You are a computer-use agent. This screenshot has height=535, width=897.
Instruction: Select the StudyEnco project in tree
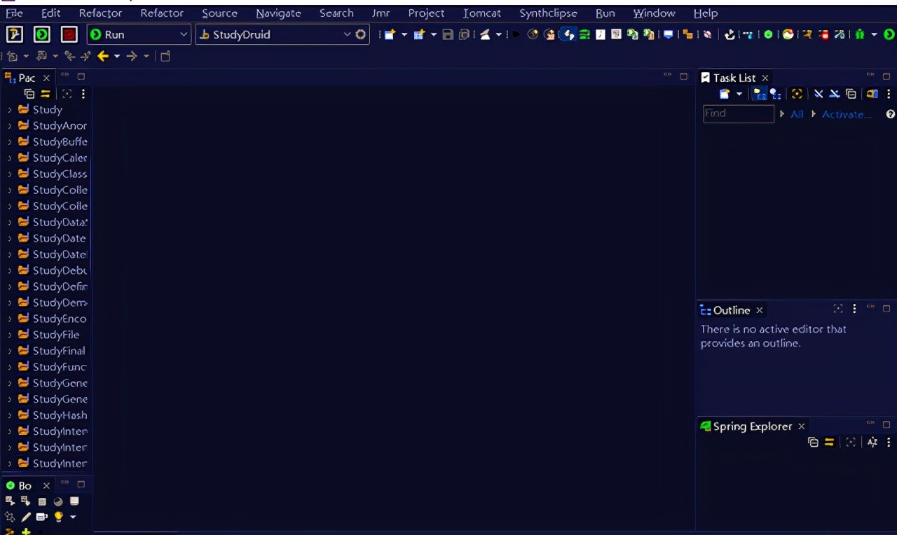coord(59,319)
